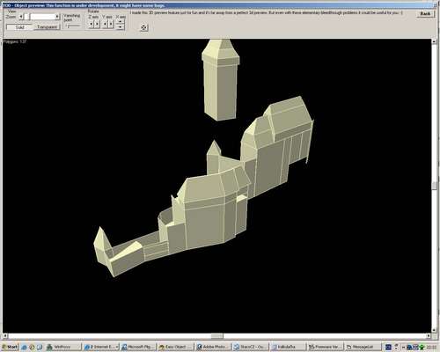Click the Back button
This screenshot has width=440, height=352.
coord(425,13)
